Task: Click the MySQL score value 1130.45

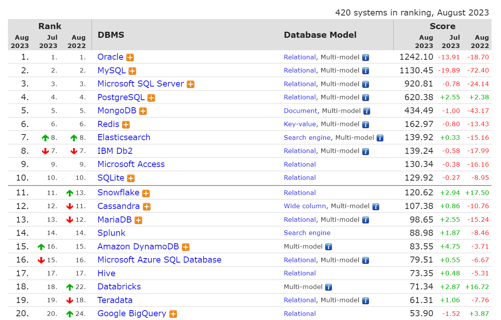Action: click(416, 70)
